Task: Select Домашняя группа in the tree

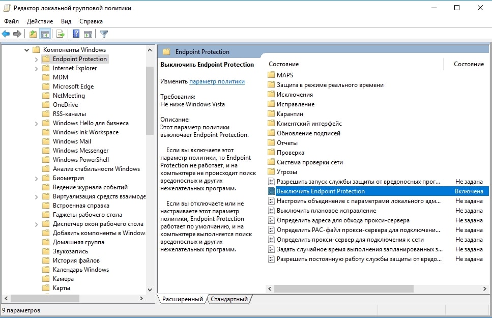Action: (78, 242)
